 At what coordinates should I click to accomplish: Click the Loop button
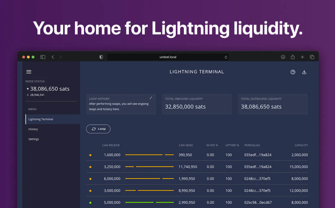98,129
